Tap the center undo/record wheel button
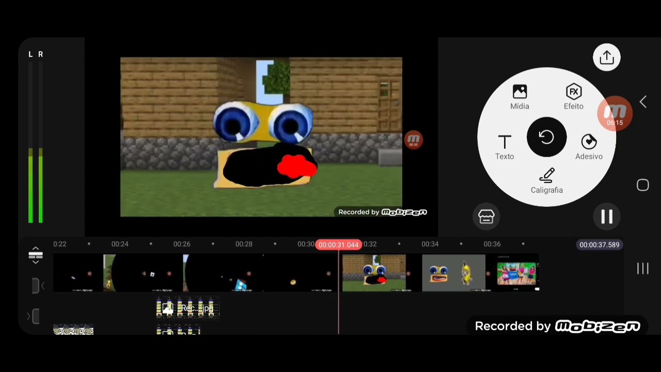This screenshot has height=372, width=661. [546, 137]
